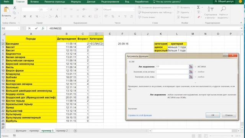The height and width of the screenshot is (138, 245).
Task: Click the Clear eraser icon
Action: coord(199,17)
